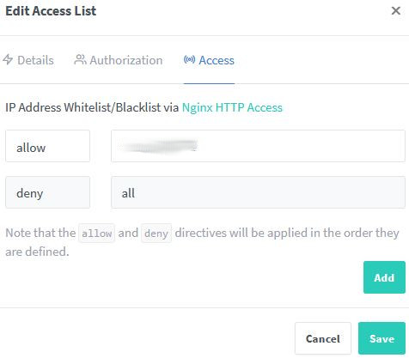Cancel editing the access list
The image size is (409, 358).
click(x=323, y=338)
